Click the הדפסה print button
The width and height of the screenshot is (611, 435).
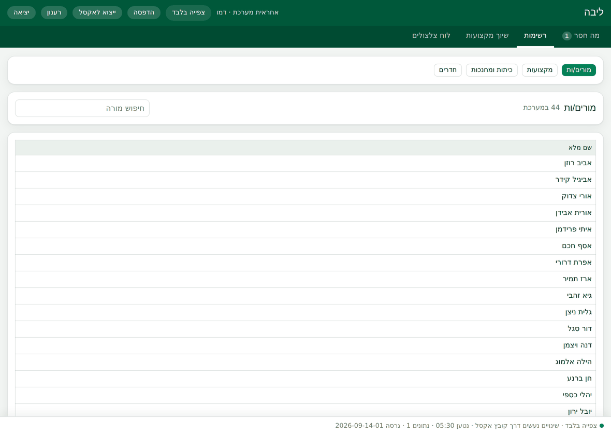click(144, 12)
